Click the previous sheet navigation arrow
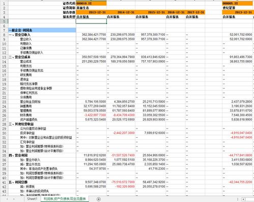This screenshot has width=254, height=202. pyautogui.click(x=7, y=199)
